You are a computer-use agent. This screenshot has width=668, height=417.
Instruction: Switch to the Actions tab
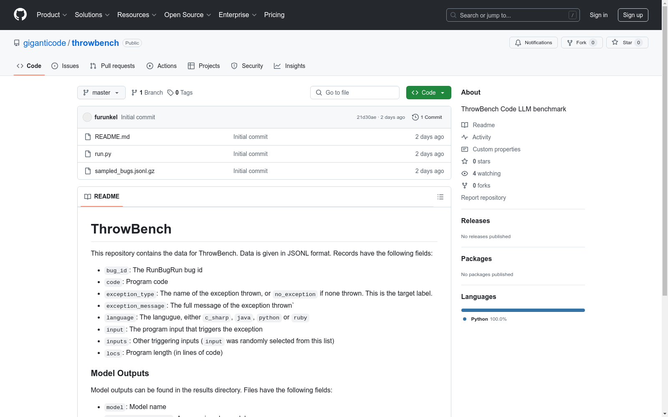(x=162, y=66)
